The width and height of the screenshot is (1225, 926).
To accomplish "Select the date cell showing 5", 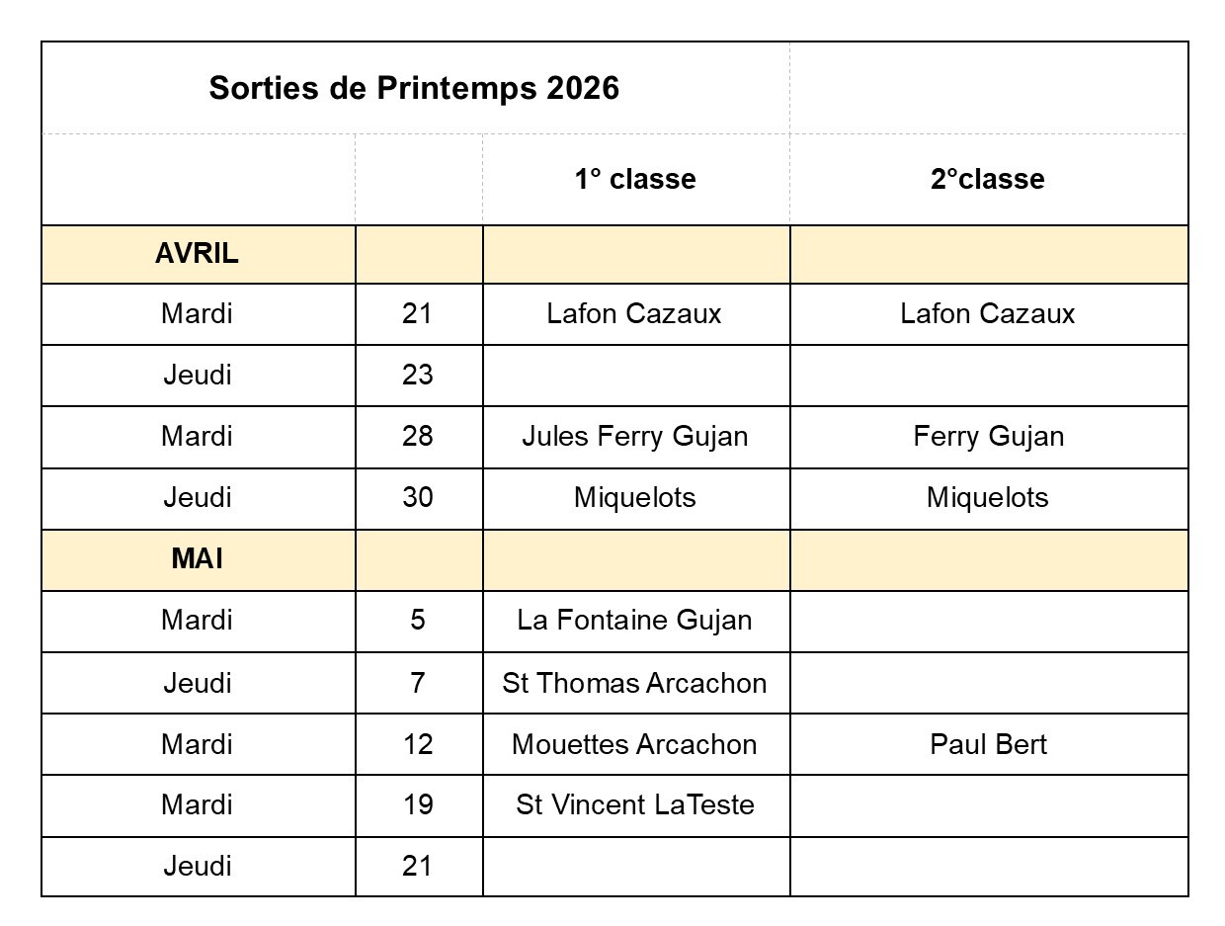I will click(418, 621).
